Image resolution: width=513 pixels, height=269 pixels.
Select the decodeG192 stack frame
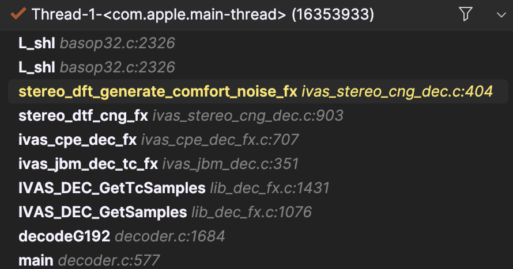click(x=65, y=236)
